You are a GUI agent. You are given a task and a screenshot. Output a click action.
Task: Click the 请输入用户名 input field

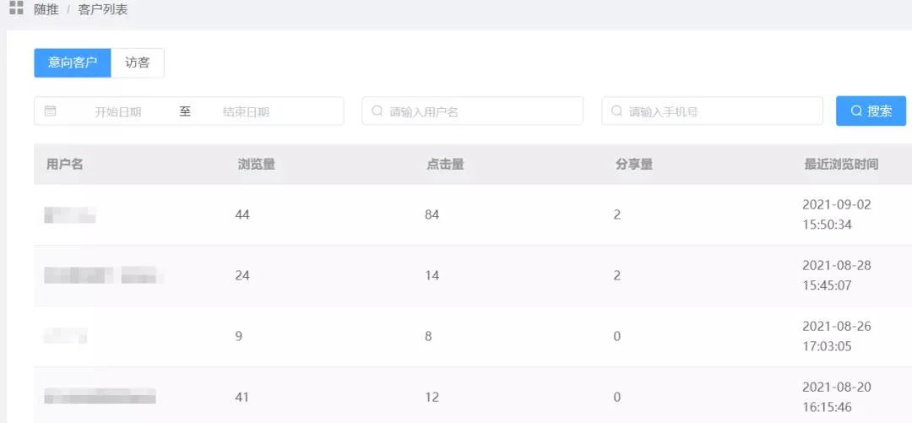tap(472, 111)
